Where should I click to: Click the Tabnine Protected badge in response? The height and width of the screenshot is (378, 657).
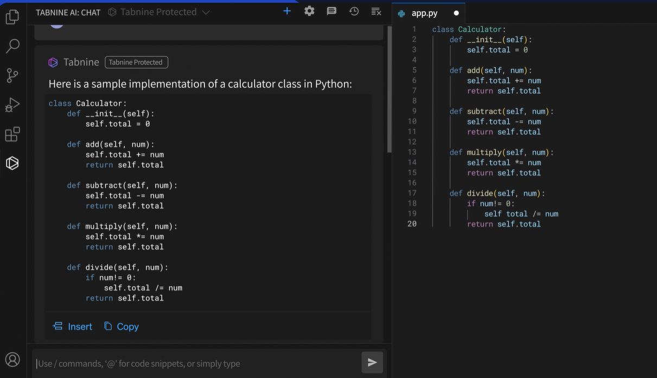point(136,62)
